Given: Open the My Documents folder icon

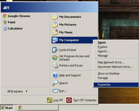Looking at the screenshot, I should 55,17.
